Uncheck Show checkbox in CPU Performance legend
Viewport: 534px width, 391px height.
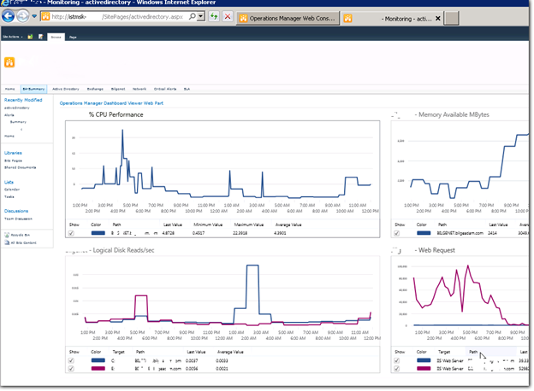[x=71, y=233]
